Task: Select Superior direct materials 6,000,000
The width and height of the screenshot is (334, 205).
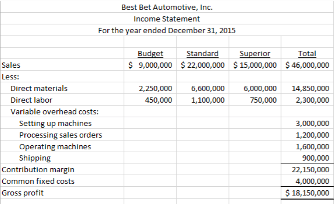Action: point(260,88)
